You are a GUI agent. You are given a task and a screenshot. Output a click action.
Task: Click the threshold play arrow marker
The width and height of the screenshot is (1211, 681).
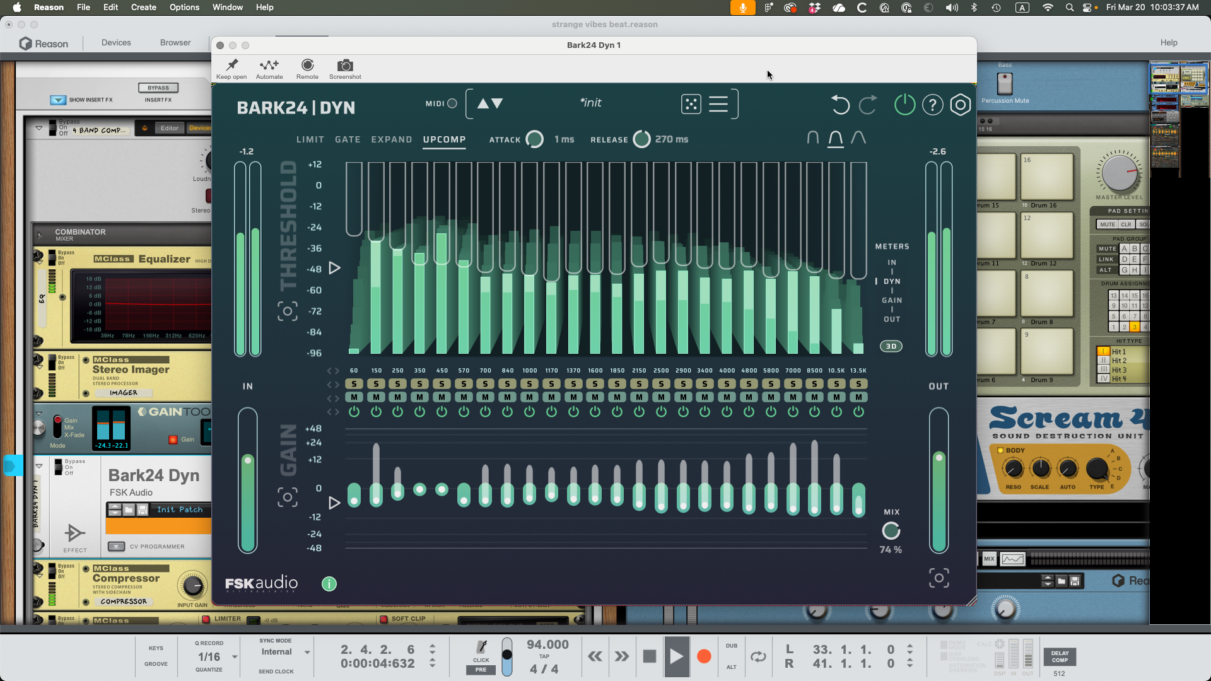click(335, 268)
